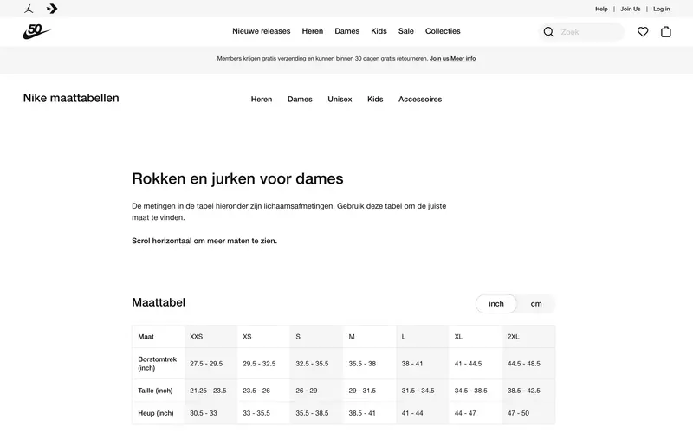Click the Rokken en jurken voor dames heading
The height and width of the screenshot is (433, 693).
pos(237,179)
